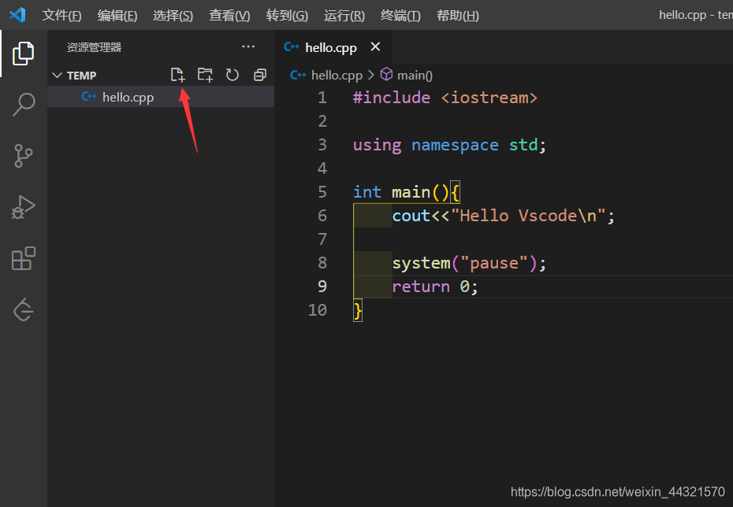Click line number 1 in gutter
Screen dimensions: 733x507
322,98
